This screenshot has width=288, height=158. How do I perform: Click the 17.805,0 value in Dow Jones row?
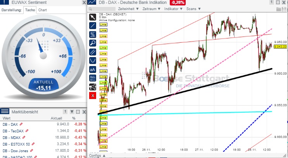[62, 151]
